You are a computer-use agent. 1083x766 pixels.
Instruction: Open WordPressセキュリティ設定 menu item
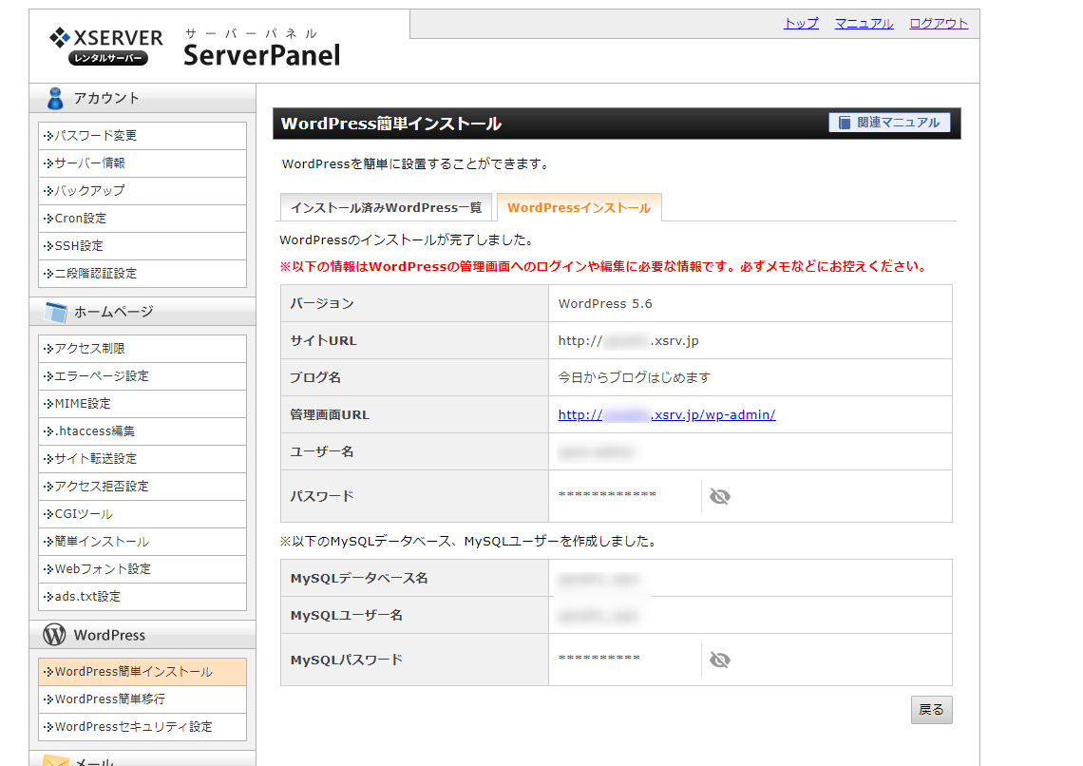click(x=142, y=727)
